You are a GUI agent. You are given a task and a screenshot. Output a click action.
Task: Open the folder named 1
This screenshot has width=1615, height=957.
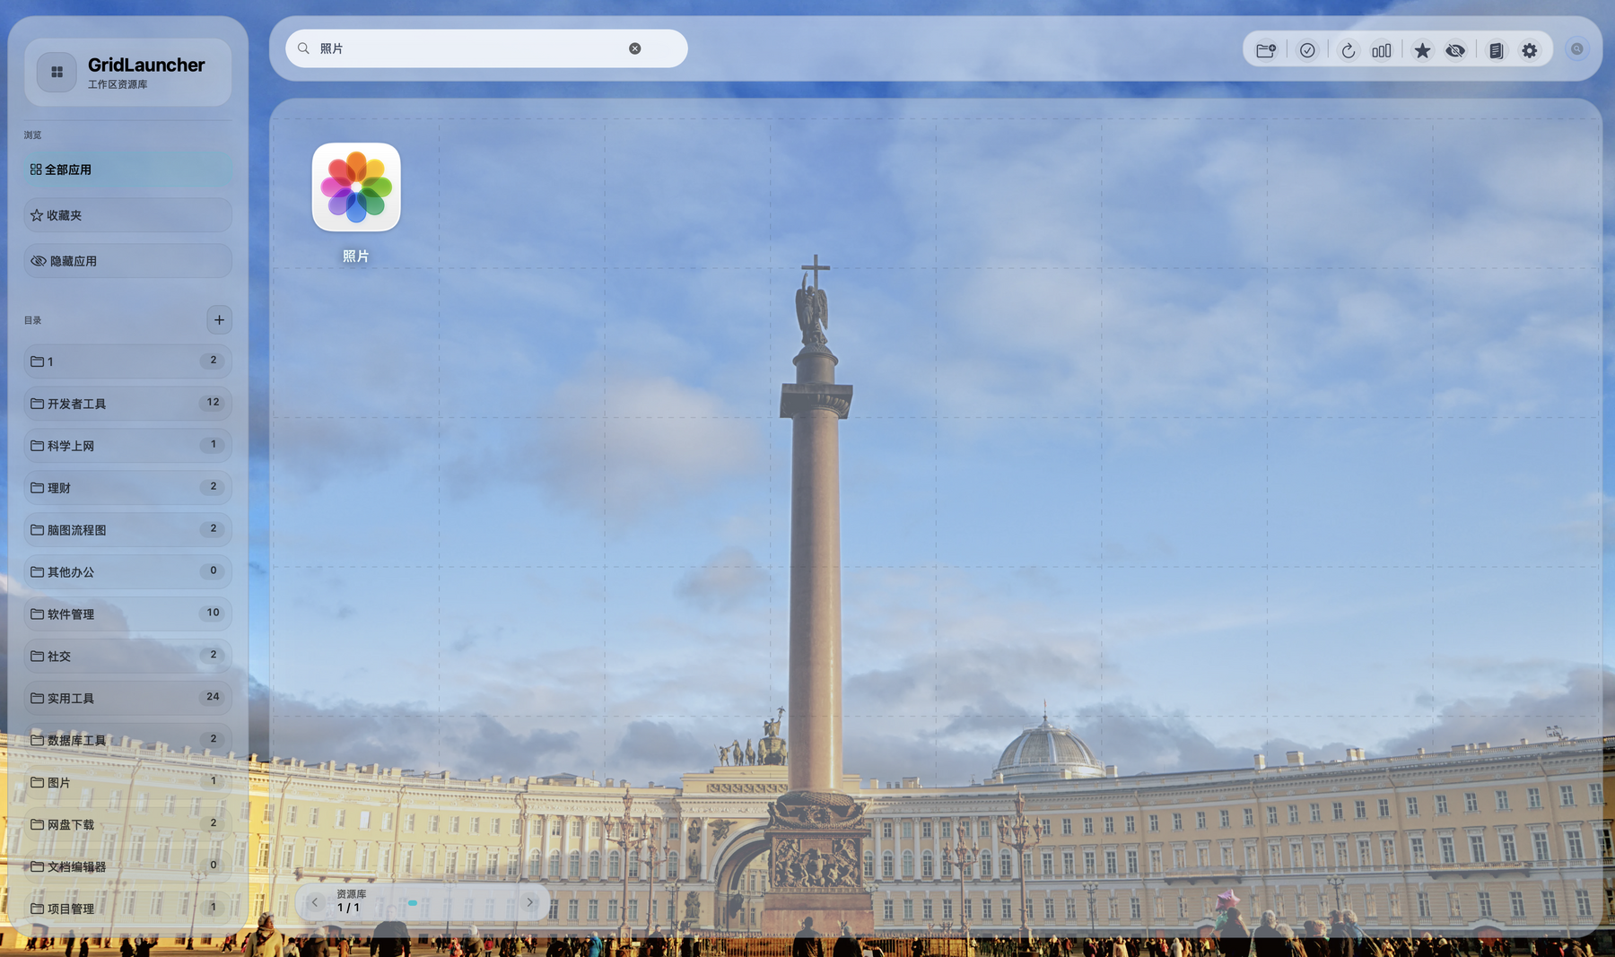[x=127, y=361]
